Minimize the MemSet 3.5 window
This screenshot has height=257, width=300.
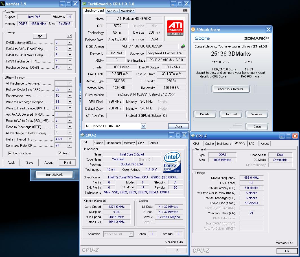(62, 4)
